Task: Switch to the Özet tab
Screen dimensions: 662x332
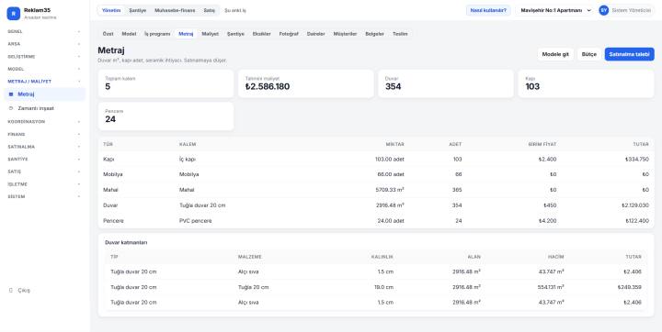Action: (108, 34)
